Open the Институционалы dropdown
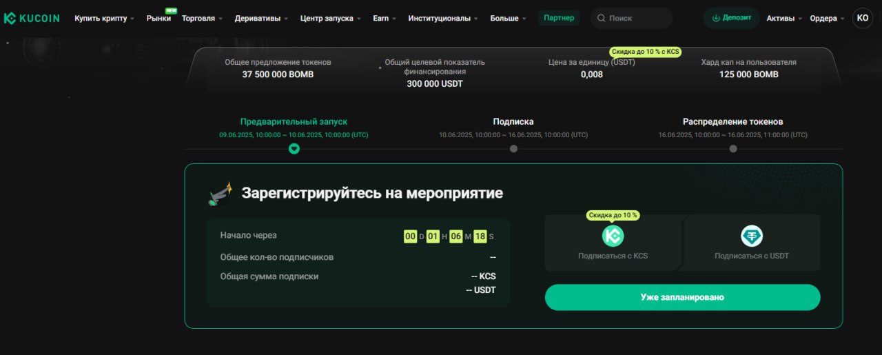 (443, 19)
